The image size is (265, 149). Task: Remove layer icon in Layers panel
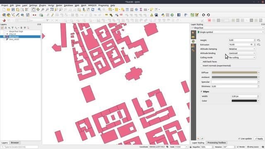coord(28,28)
